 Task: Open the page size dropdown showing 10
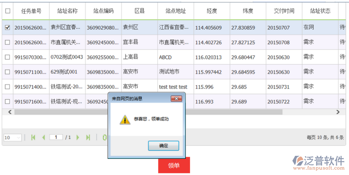pos(12,137)
